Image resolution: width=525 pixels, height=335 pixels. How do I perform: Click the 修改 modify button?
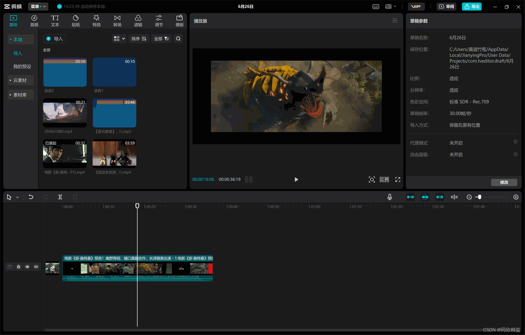point(504,182)
